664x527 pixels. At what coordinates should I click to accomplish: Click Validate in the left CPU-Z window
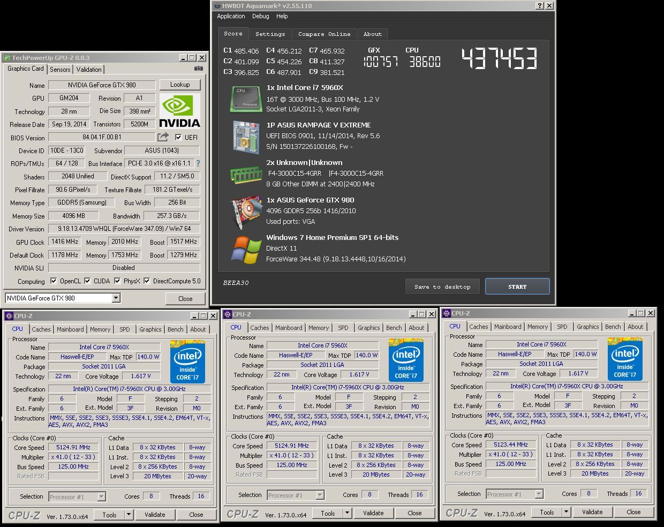pos(155,515)
